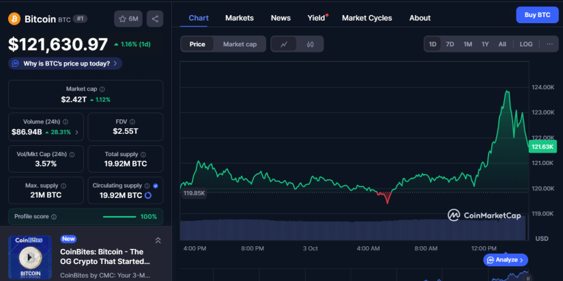The image size is (563, 281).
Task: Expand the CoinBites card chevrons
Action: point(158,240)
